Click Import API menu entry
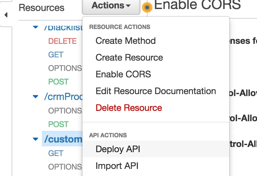 [x=117, y=166]
